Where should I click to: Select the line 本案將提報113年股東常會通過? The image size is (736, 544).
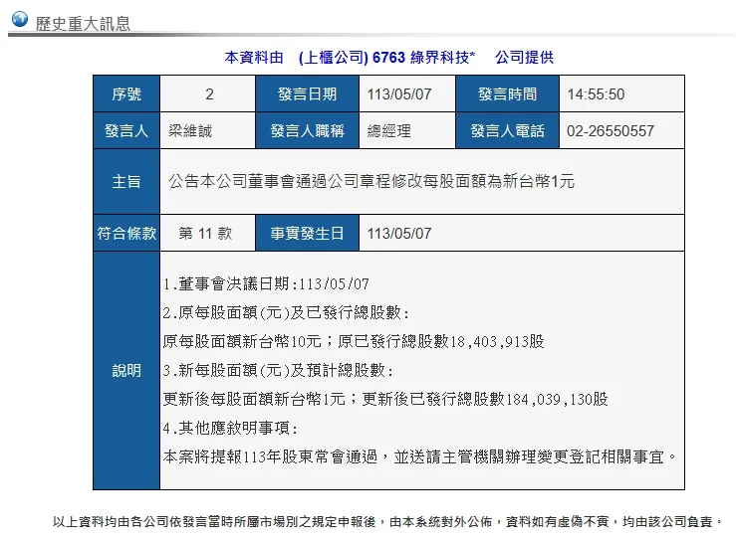tap(419, 456)
